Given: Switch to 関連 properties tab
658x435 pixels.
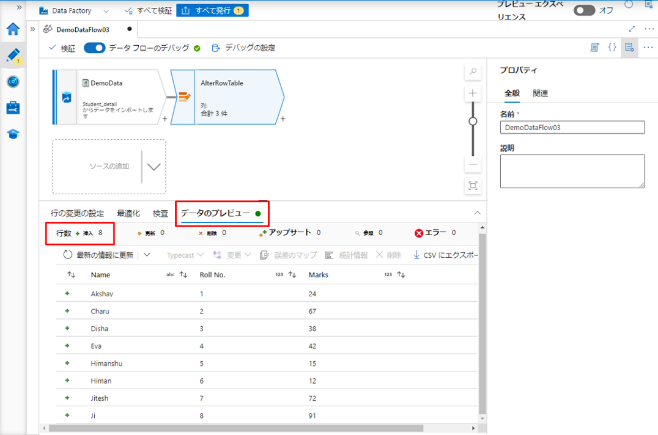Looking at the screenshot, I should pyautogui.click(x=541, y=93).
